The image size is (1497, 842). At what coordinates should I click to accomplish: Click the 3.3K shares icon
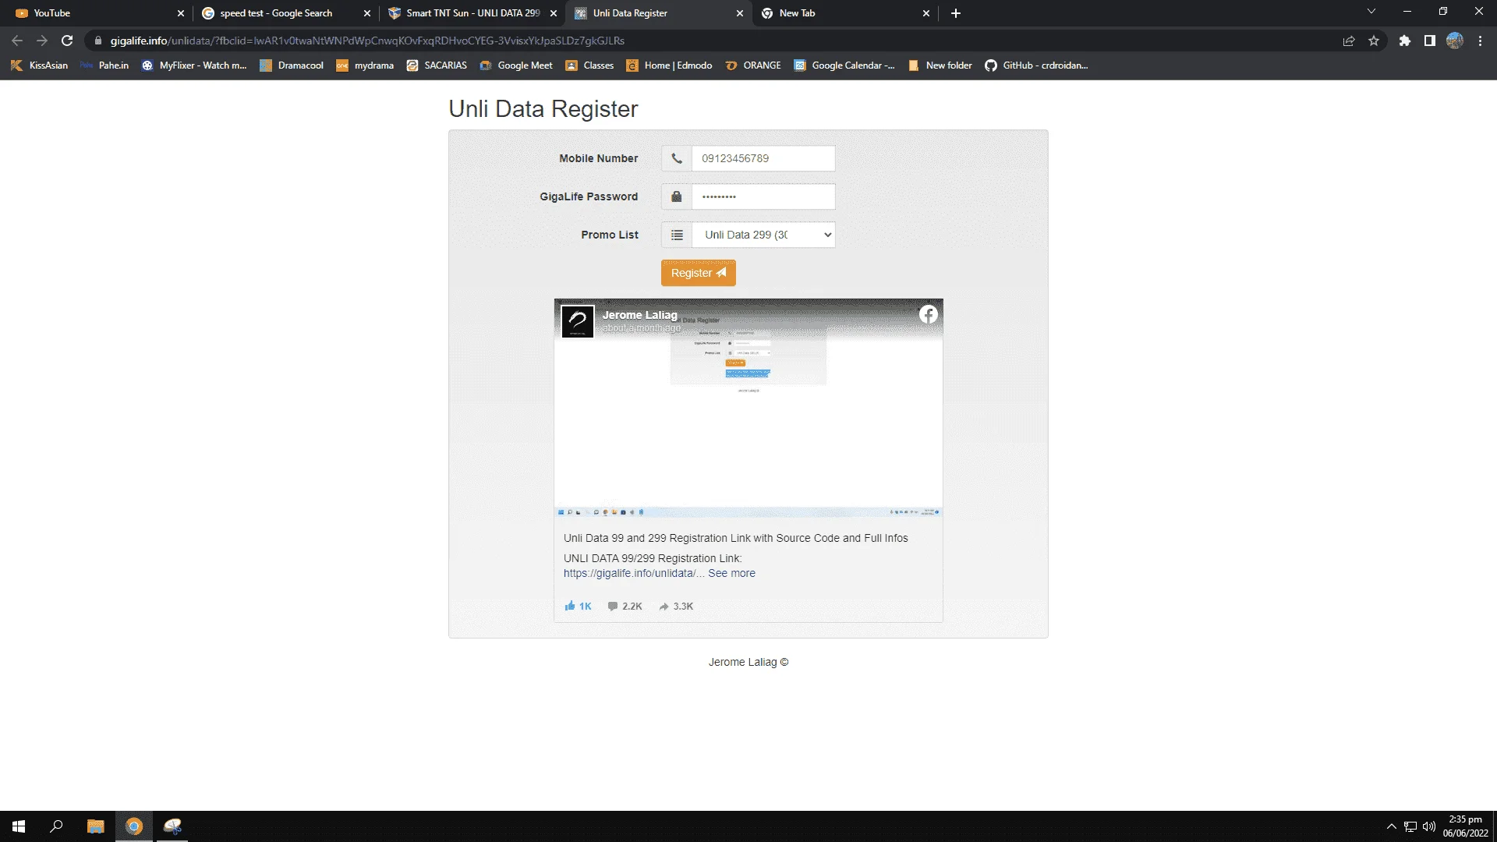coord(664,606)
